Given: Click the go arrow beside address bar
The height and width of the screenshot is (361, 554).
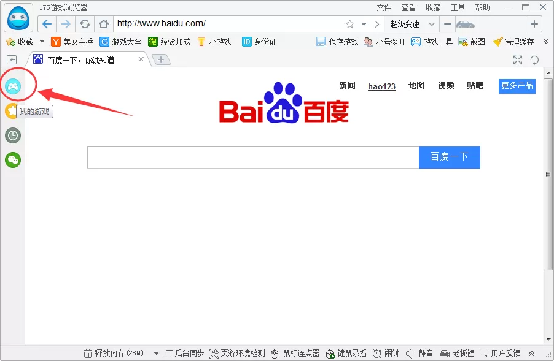Looking at the screenshot, I should 377,25.
